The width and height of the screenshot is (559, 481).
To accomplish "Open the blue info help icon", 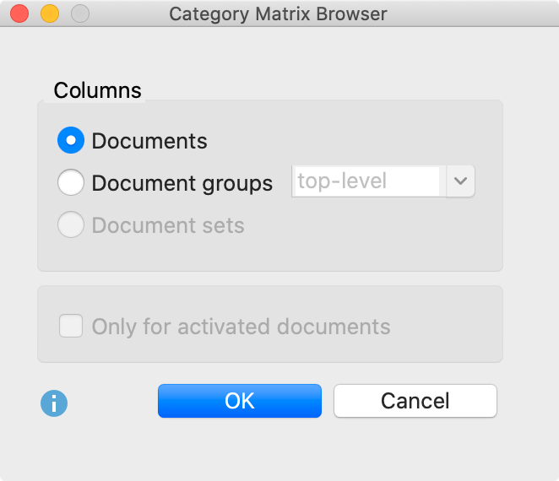I will pyautogui.click(x=54, y=403).
